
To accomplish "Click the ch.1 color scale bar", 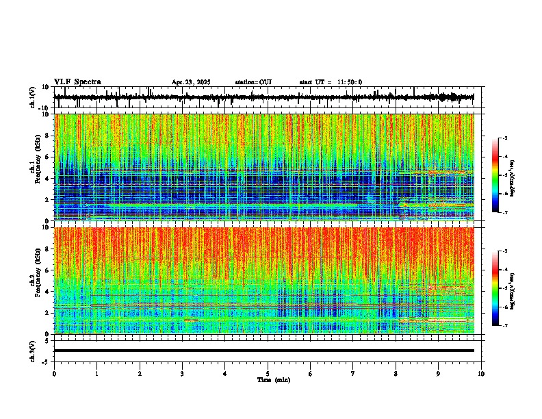I will 495,175.
